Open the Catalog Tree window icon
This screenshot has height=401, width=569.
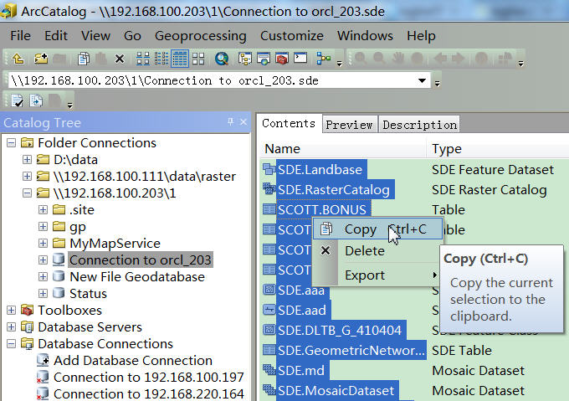(245, 59)
